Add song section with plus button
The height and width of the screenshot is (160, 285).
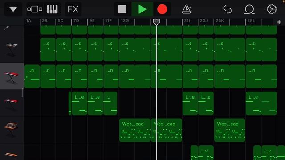(x=279, y=22)
